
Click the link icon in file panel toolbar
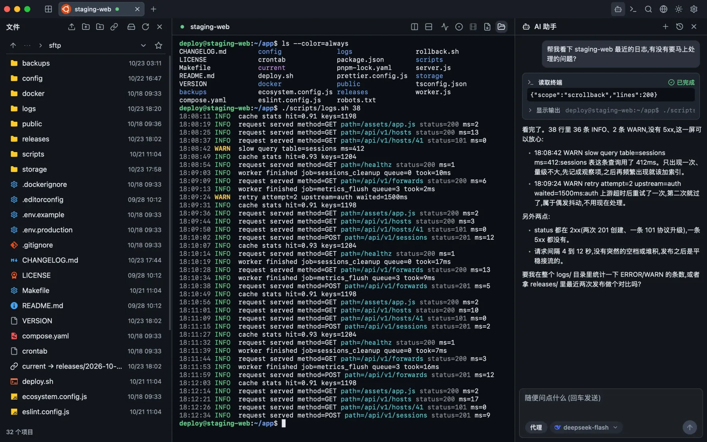[x=114, y=27]
